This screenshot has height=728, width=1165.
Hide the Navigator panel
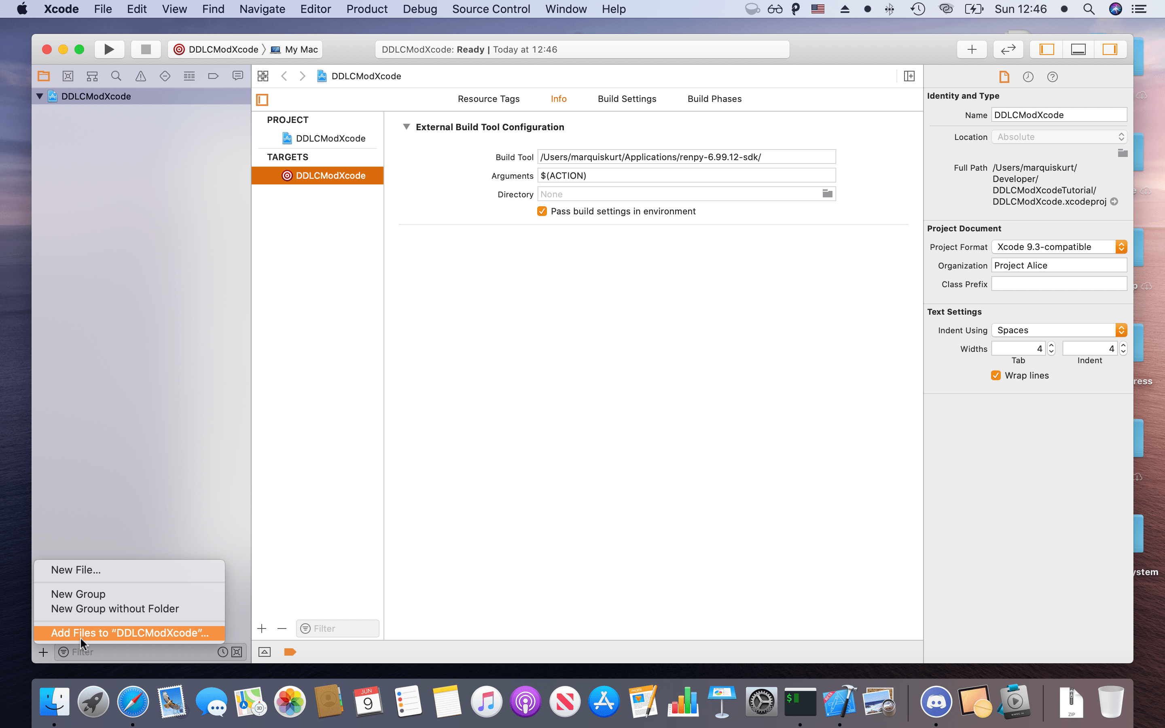click(1046, 49)
